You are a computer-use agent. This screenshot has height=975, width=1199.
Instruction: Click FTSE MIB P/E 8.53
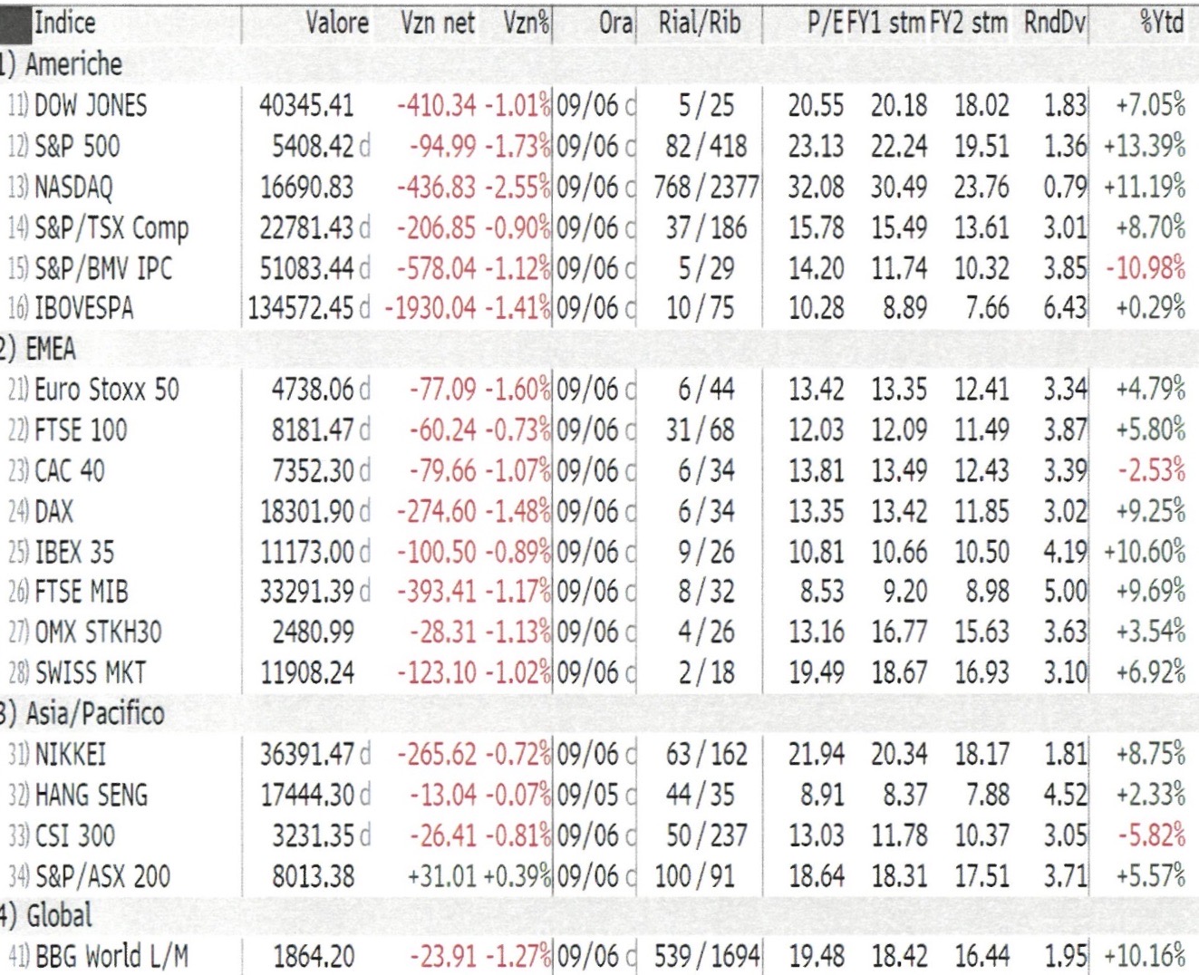(821, 592)
